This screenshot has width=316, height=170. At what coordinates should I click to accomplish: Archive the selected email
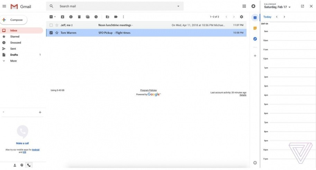[x=63, y=17]
